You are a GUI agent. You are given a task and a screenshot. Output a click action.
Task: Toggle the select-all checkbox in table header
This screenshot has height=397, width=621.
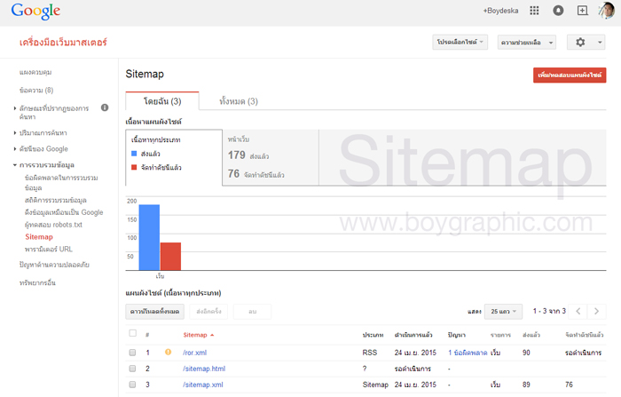point(133,334)
